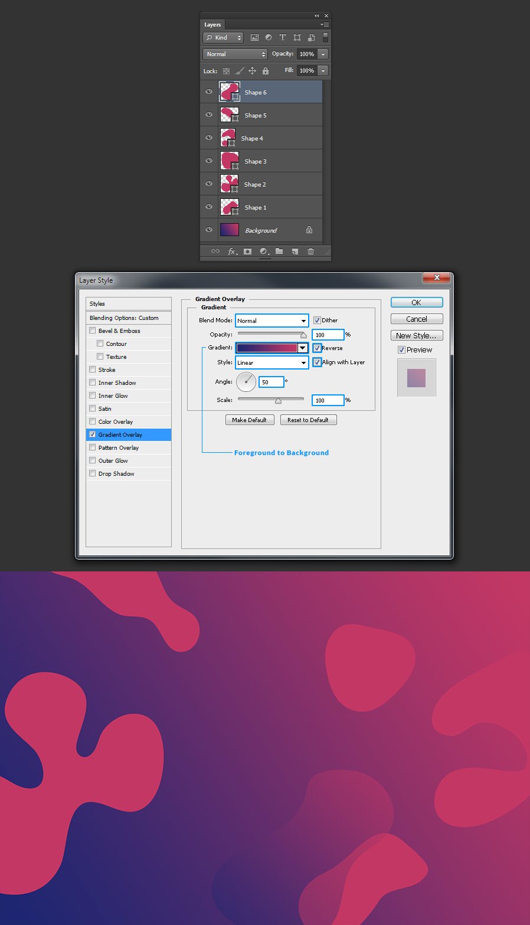Add a layer mask from the panel footer
530x925 pixels.
(248, 251)
